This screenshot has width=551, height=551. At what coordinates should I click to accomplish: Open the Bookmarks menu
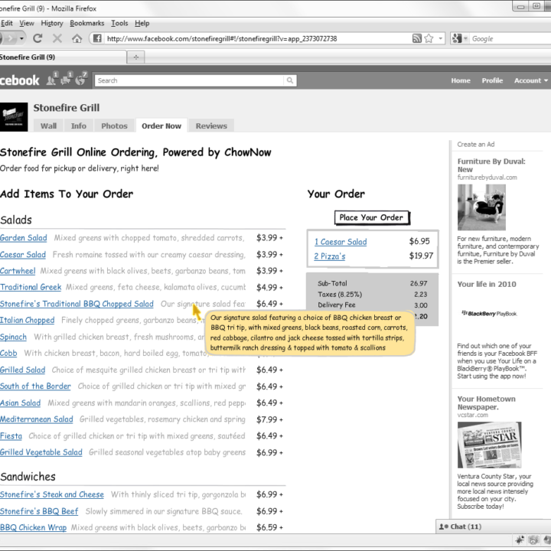pyautogui.click(x=86, y=23)
